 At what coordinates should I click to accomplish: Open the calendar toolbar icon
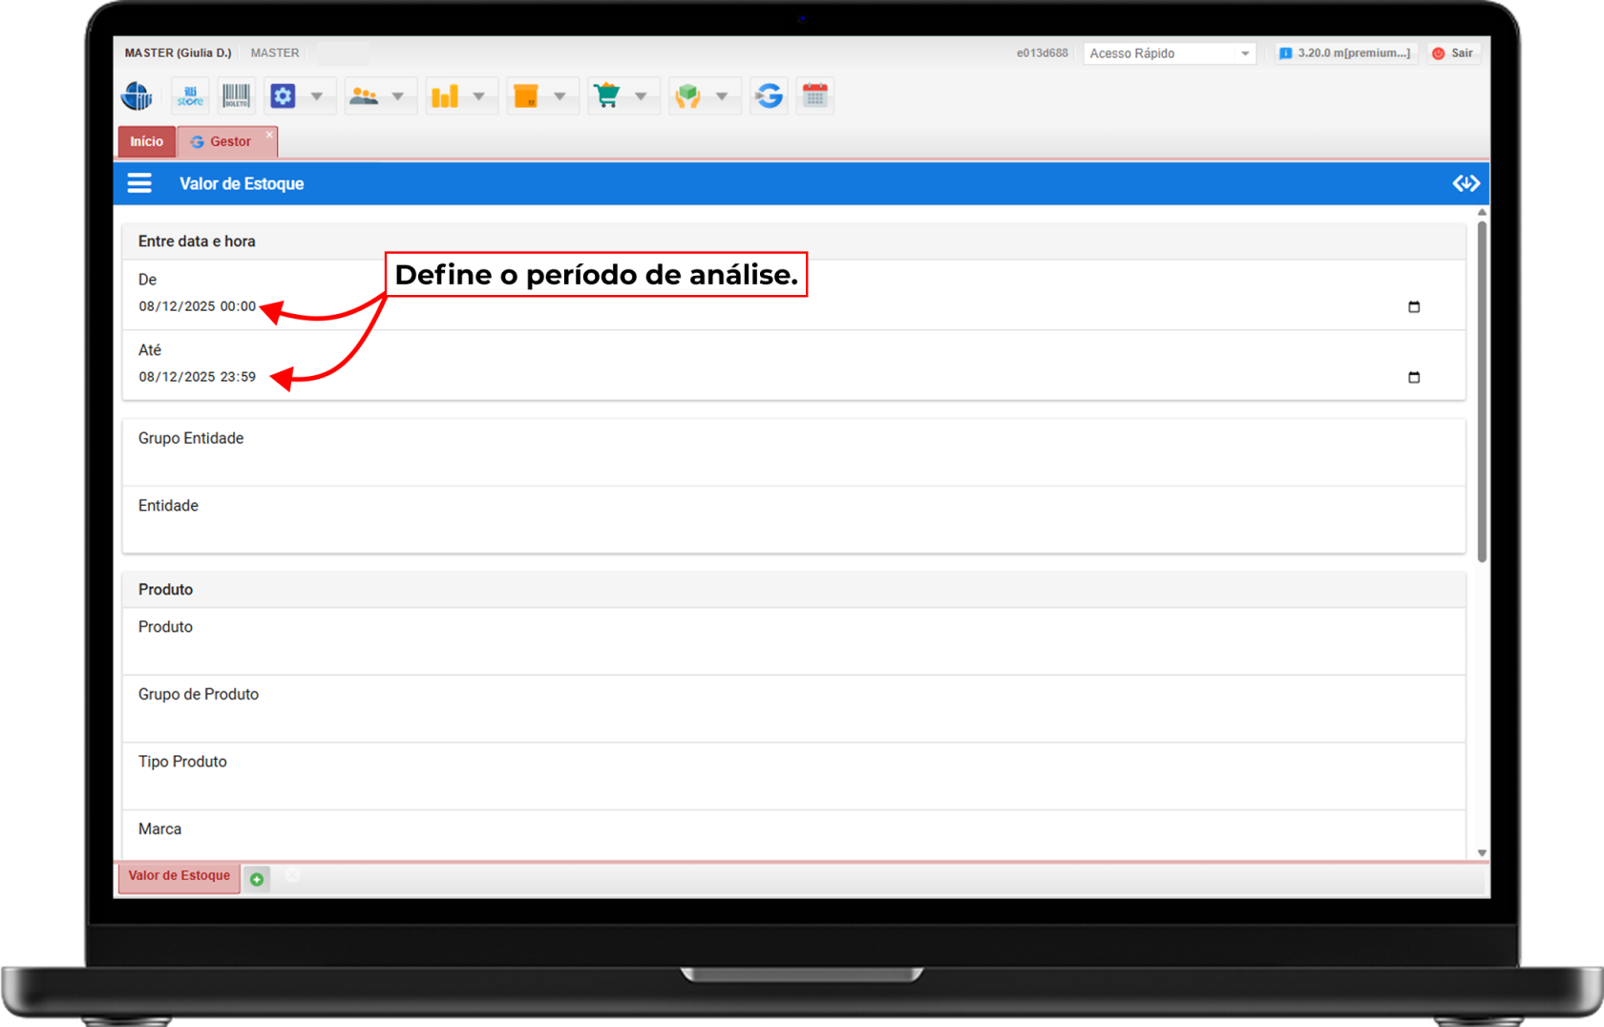[x=815, y=96]
